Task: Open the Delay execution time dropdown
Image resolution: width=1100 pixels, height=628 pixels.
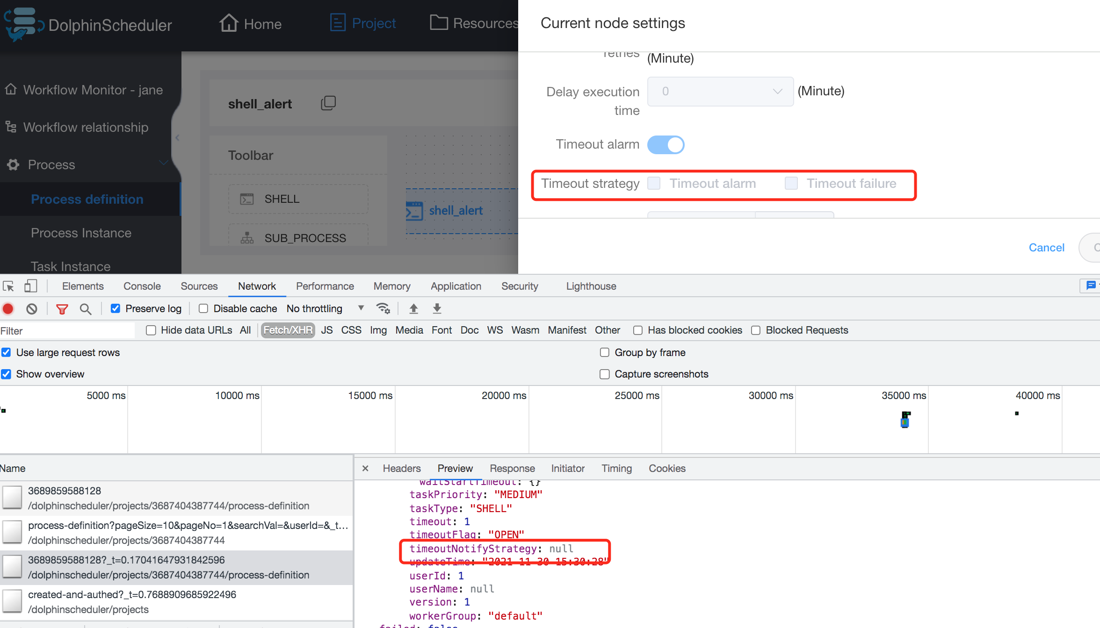Action: point(720,91)
